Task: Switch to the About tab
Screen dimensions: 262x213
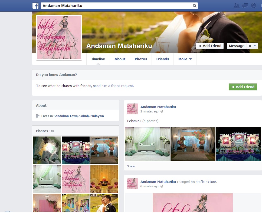Action: [120, 59]
